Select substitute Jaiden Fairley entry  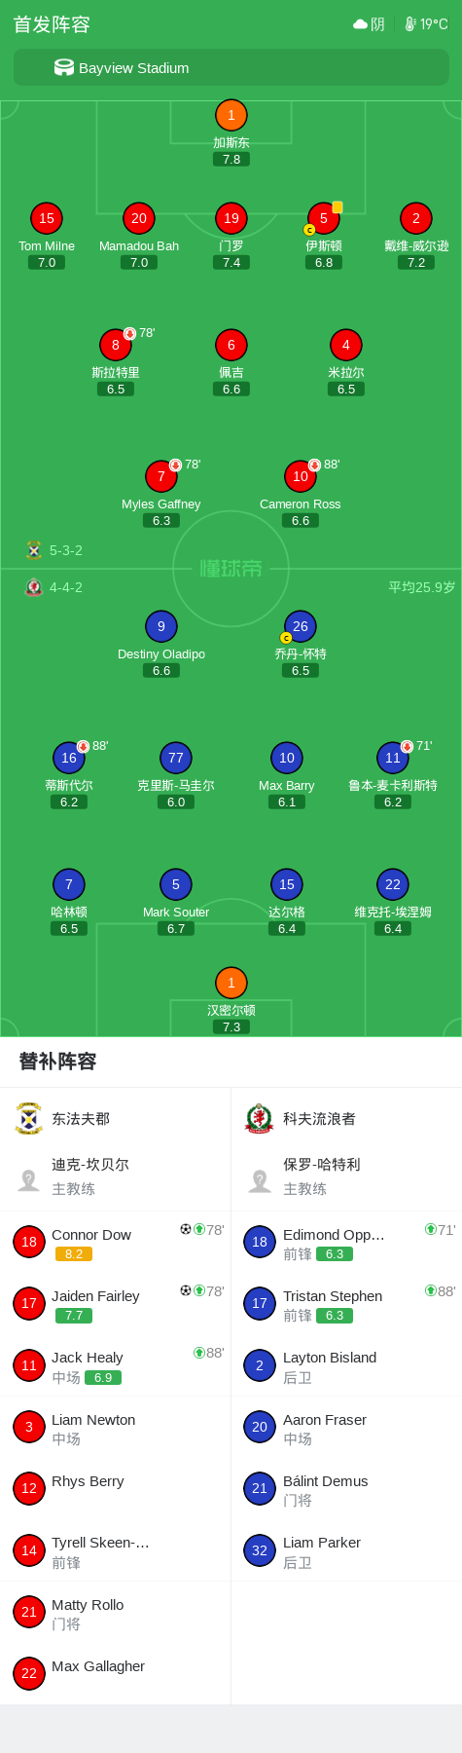[x=116, y=1304]
